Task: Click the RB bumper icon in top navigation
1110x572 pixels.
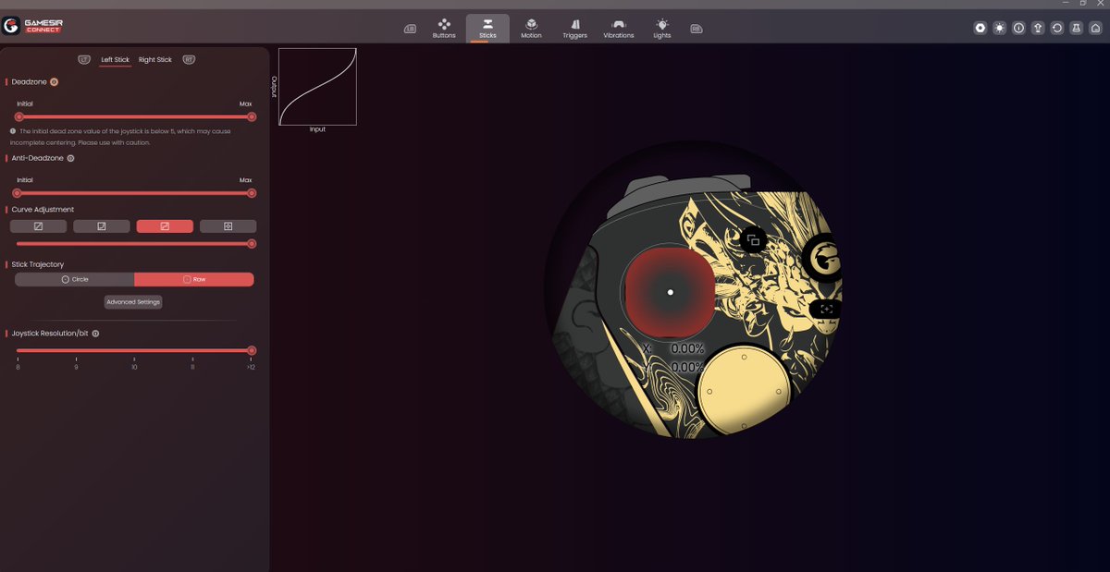Action: pos(697,29)
